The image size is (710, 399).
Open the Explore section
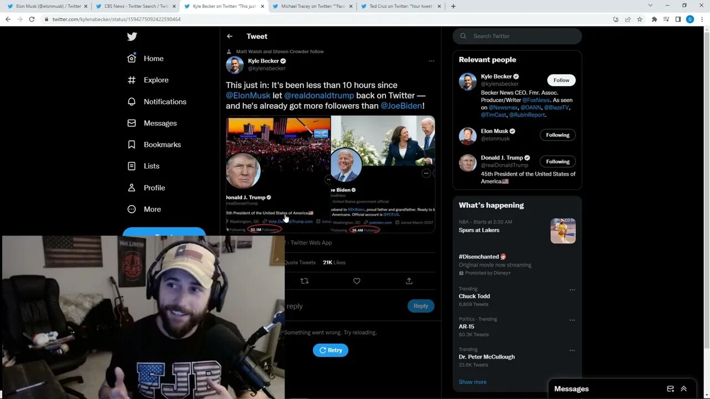pos(148,80)
